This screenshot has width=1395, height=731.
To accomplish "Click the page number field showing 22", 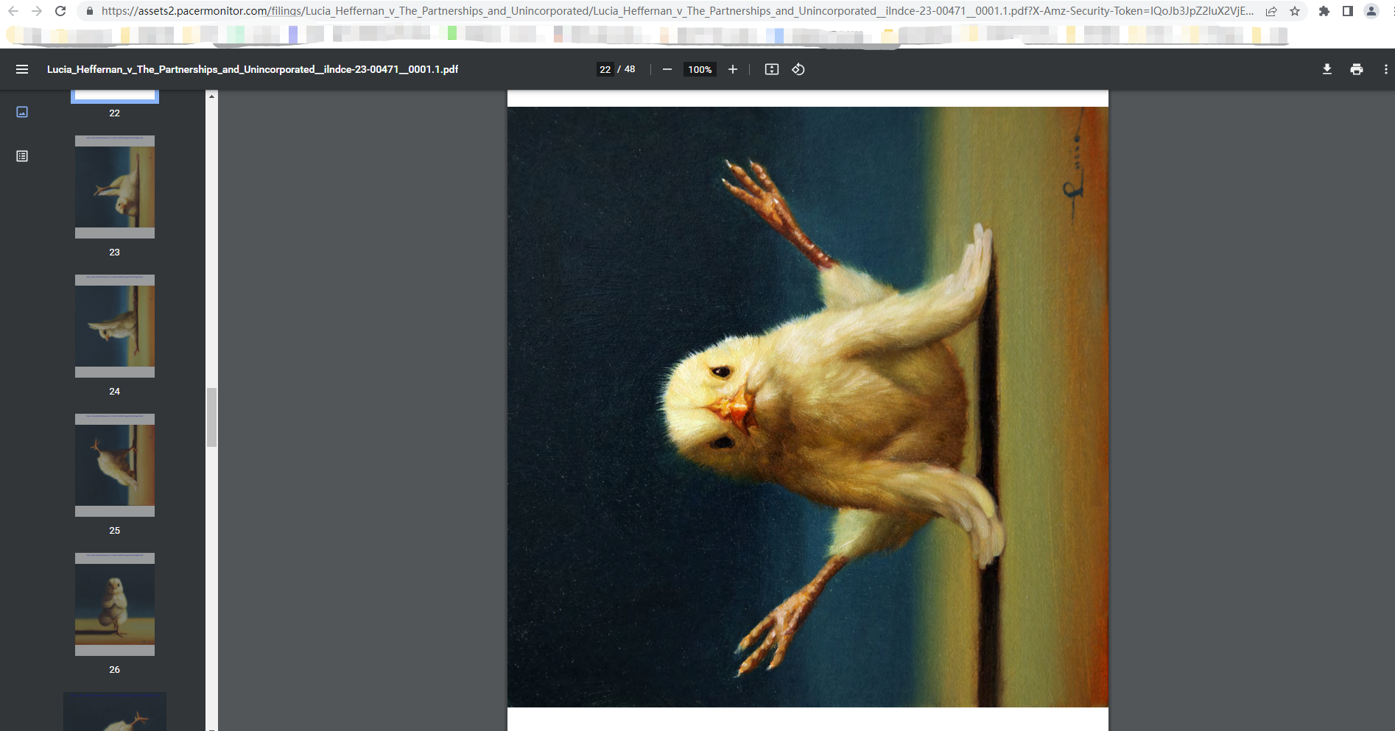I will [605, 69].
